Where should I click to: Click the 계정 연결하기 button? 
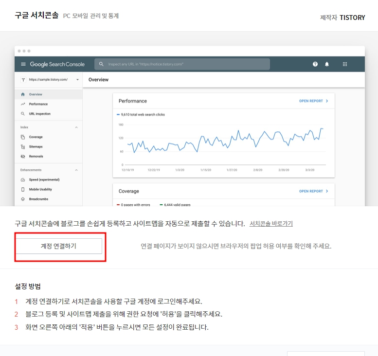[x=59, y=246]
